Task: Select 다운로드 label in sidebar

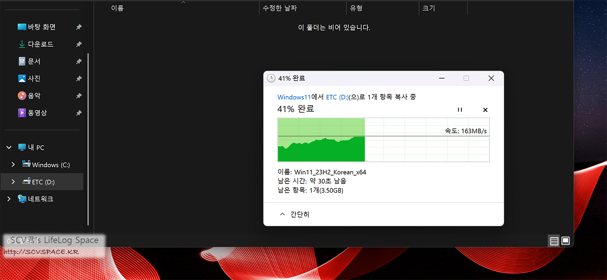Action: pos(41,44)
